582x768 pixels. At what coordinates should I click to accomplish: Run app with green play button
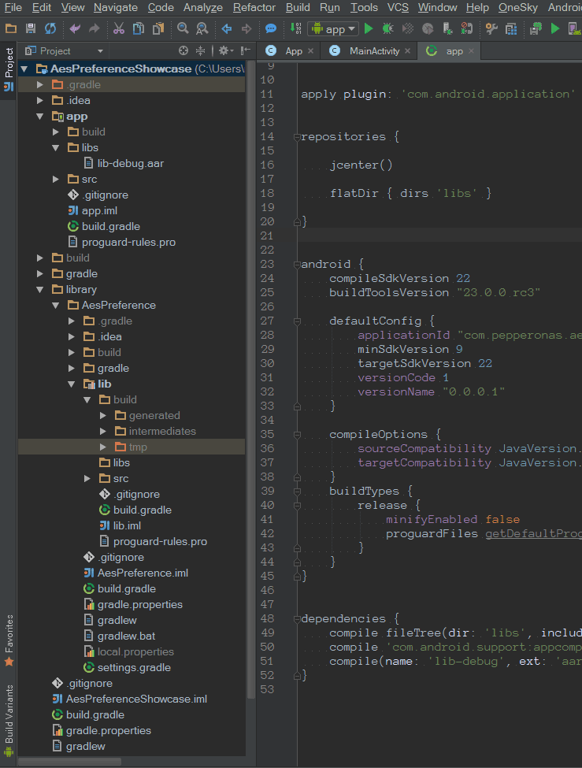(x=369, y=28)
